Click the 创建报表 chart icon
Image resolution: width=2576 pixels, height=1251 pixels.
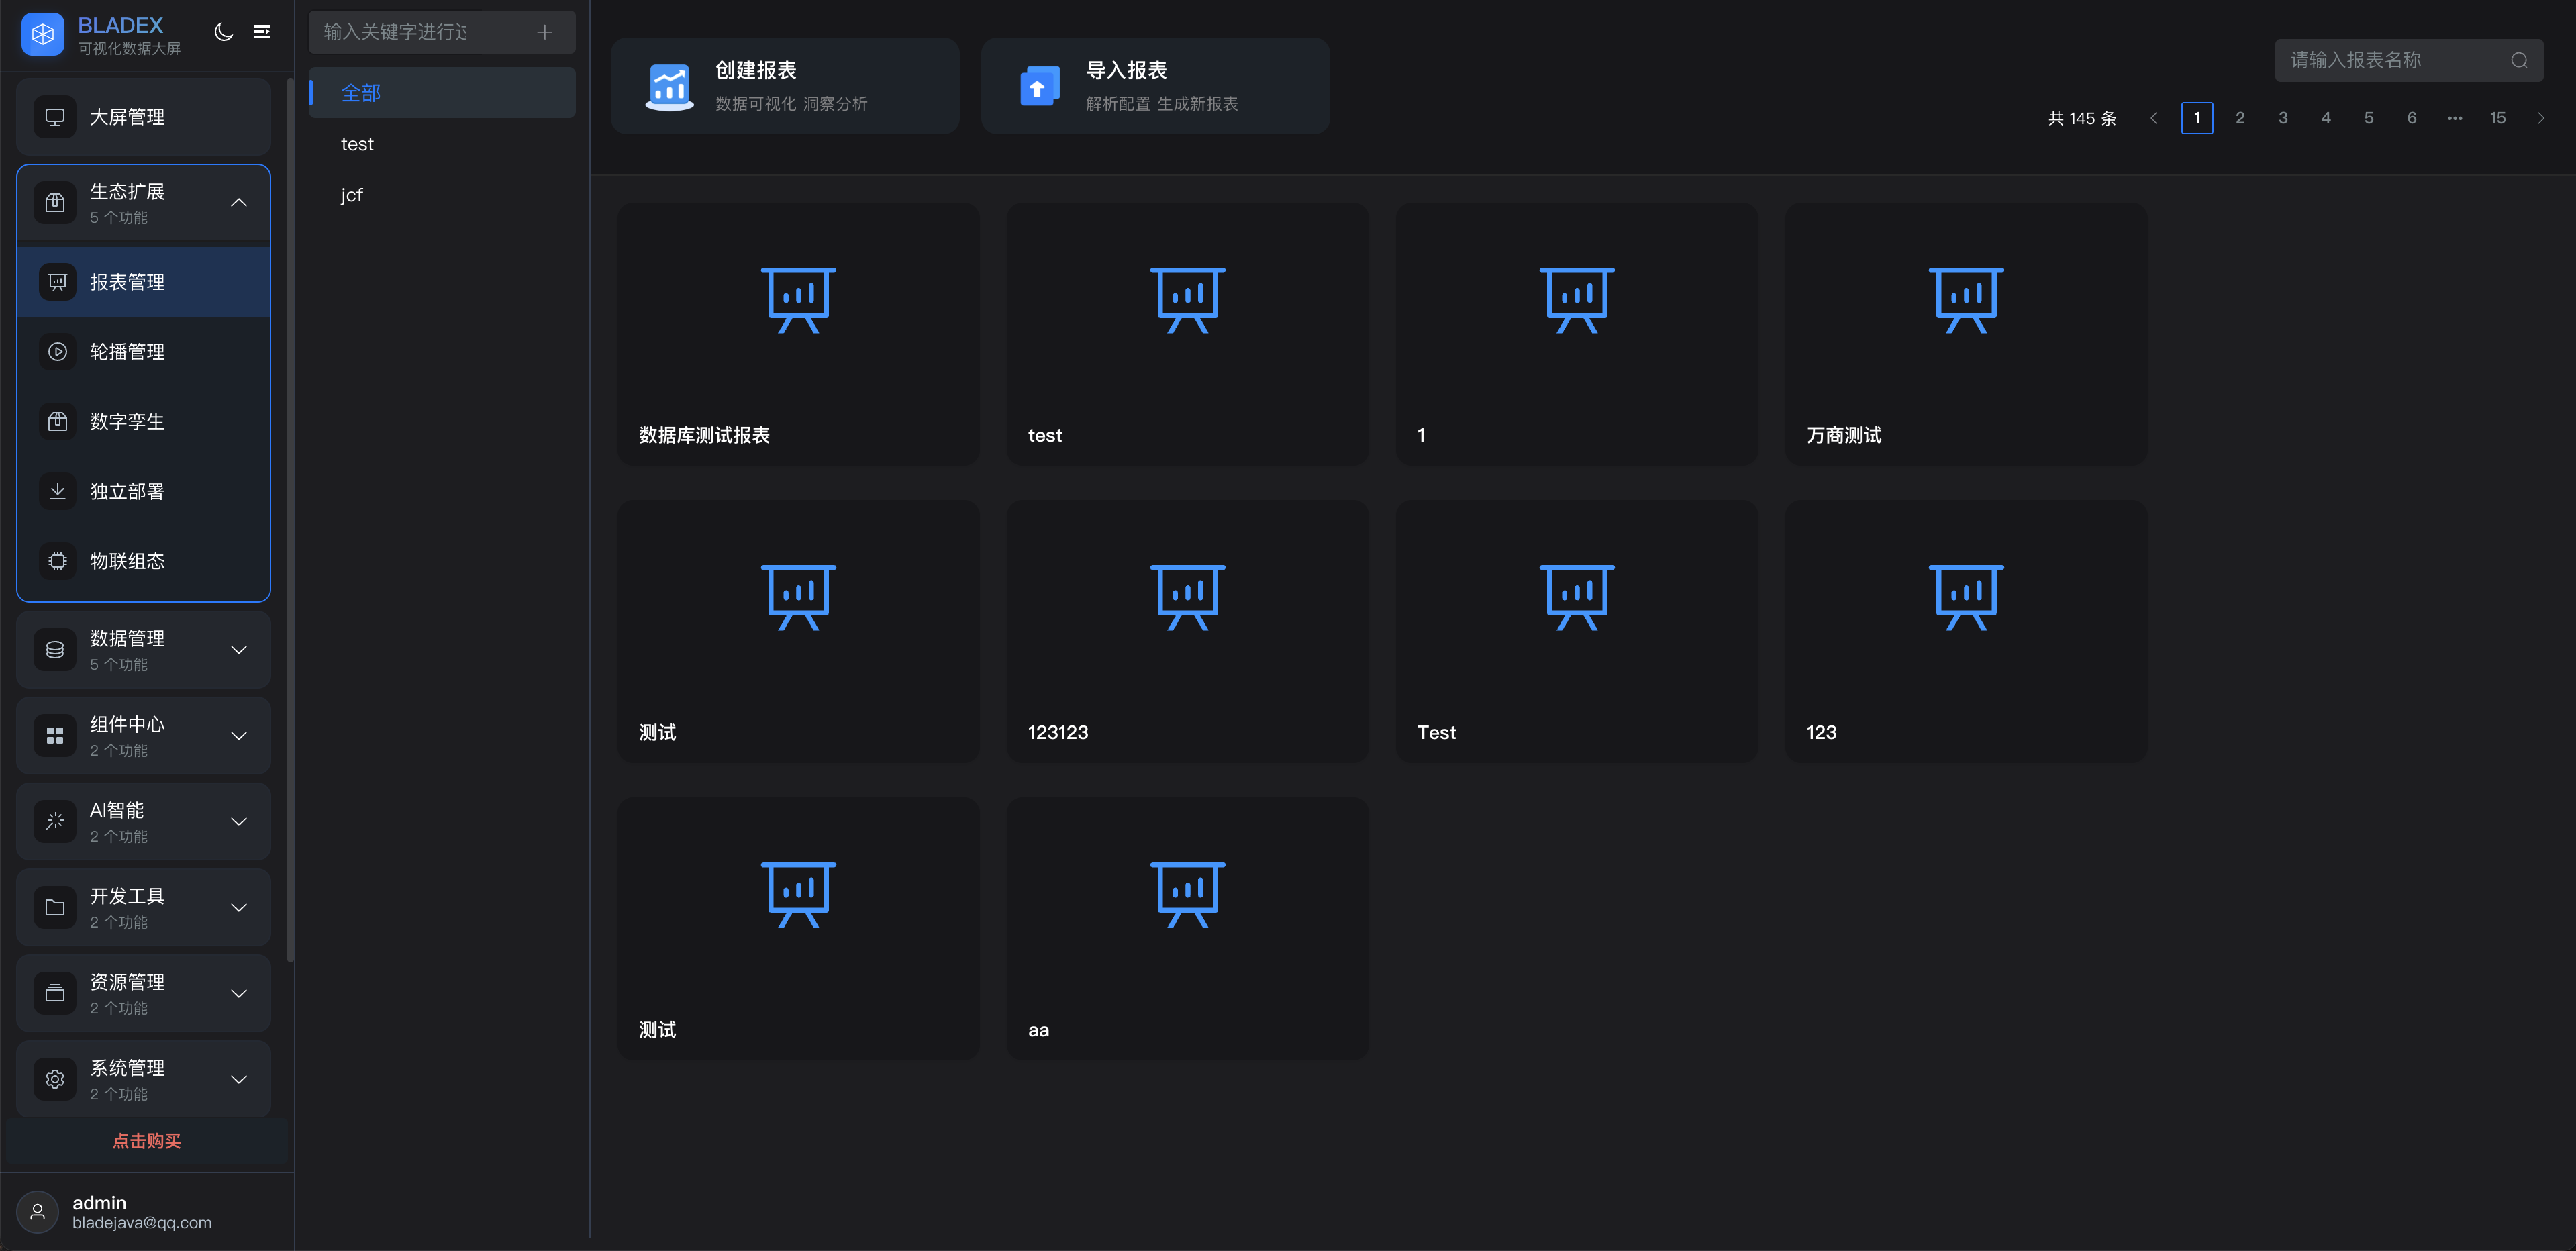click(669, 87)
